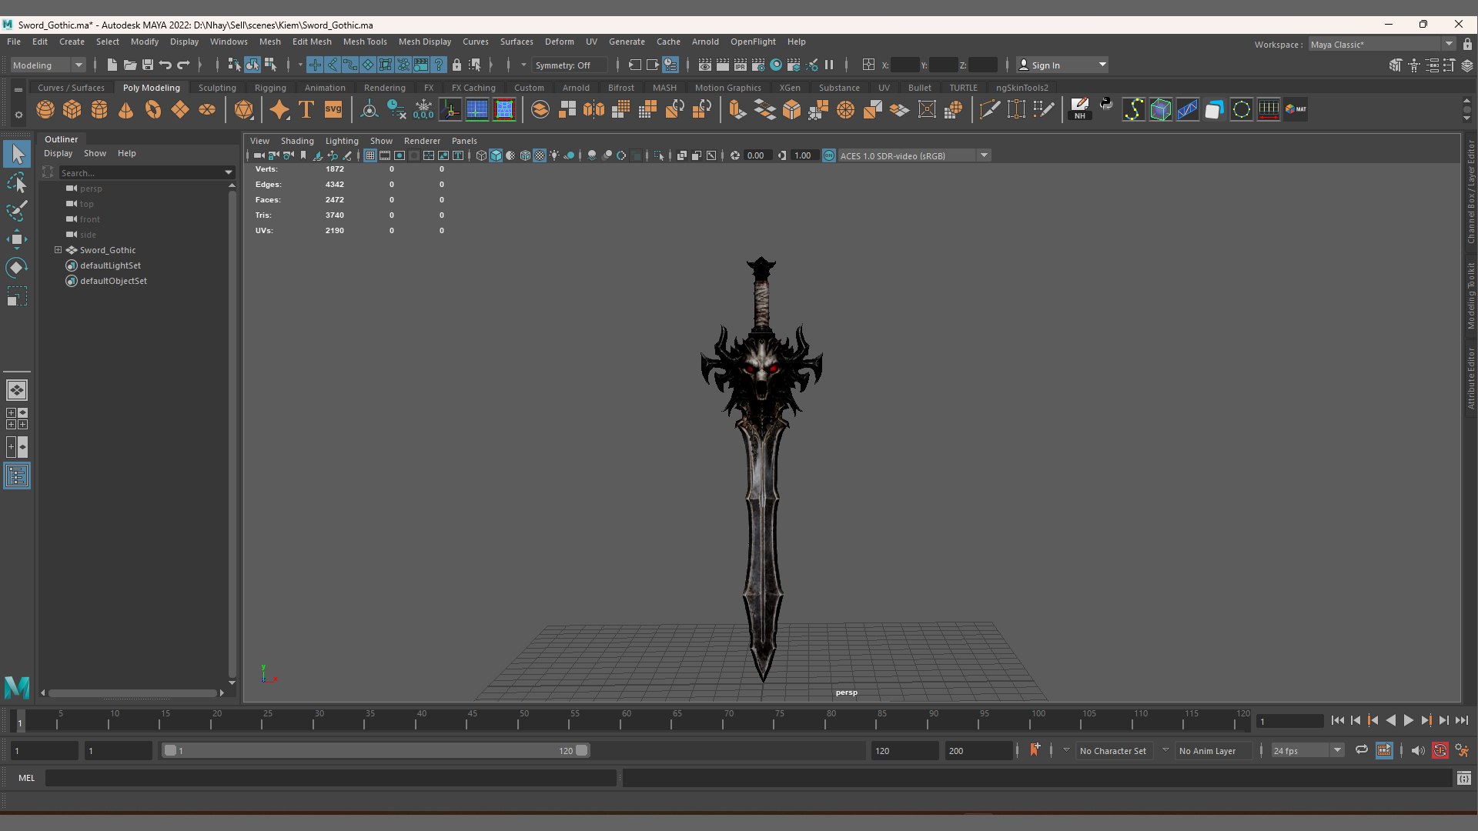The image size is (1478, 831).
Task: Open the Workspace Maya Classic dropdown
Action: 1382,45
